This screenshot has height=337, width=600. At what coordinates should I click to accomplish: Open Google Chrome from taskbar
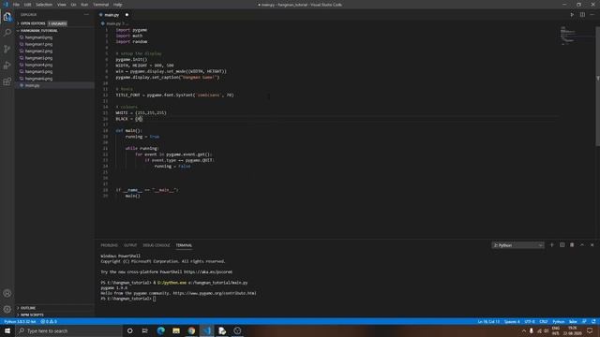point(191,330)
